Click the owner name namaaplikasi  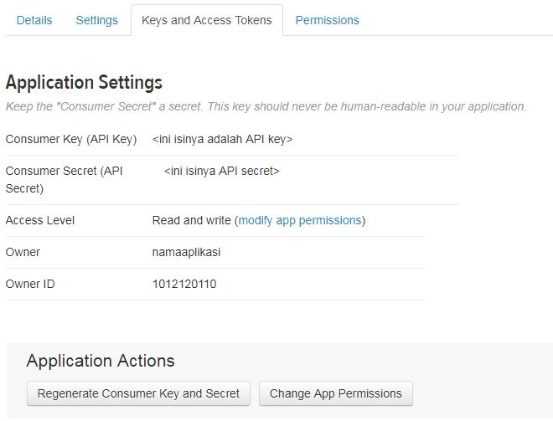(187, 252)
